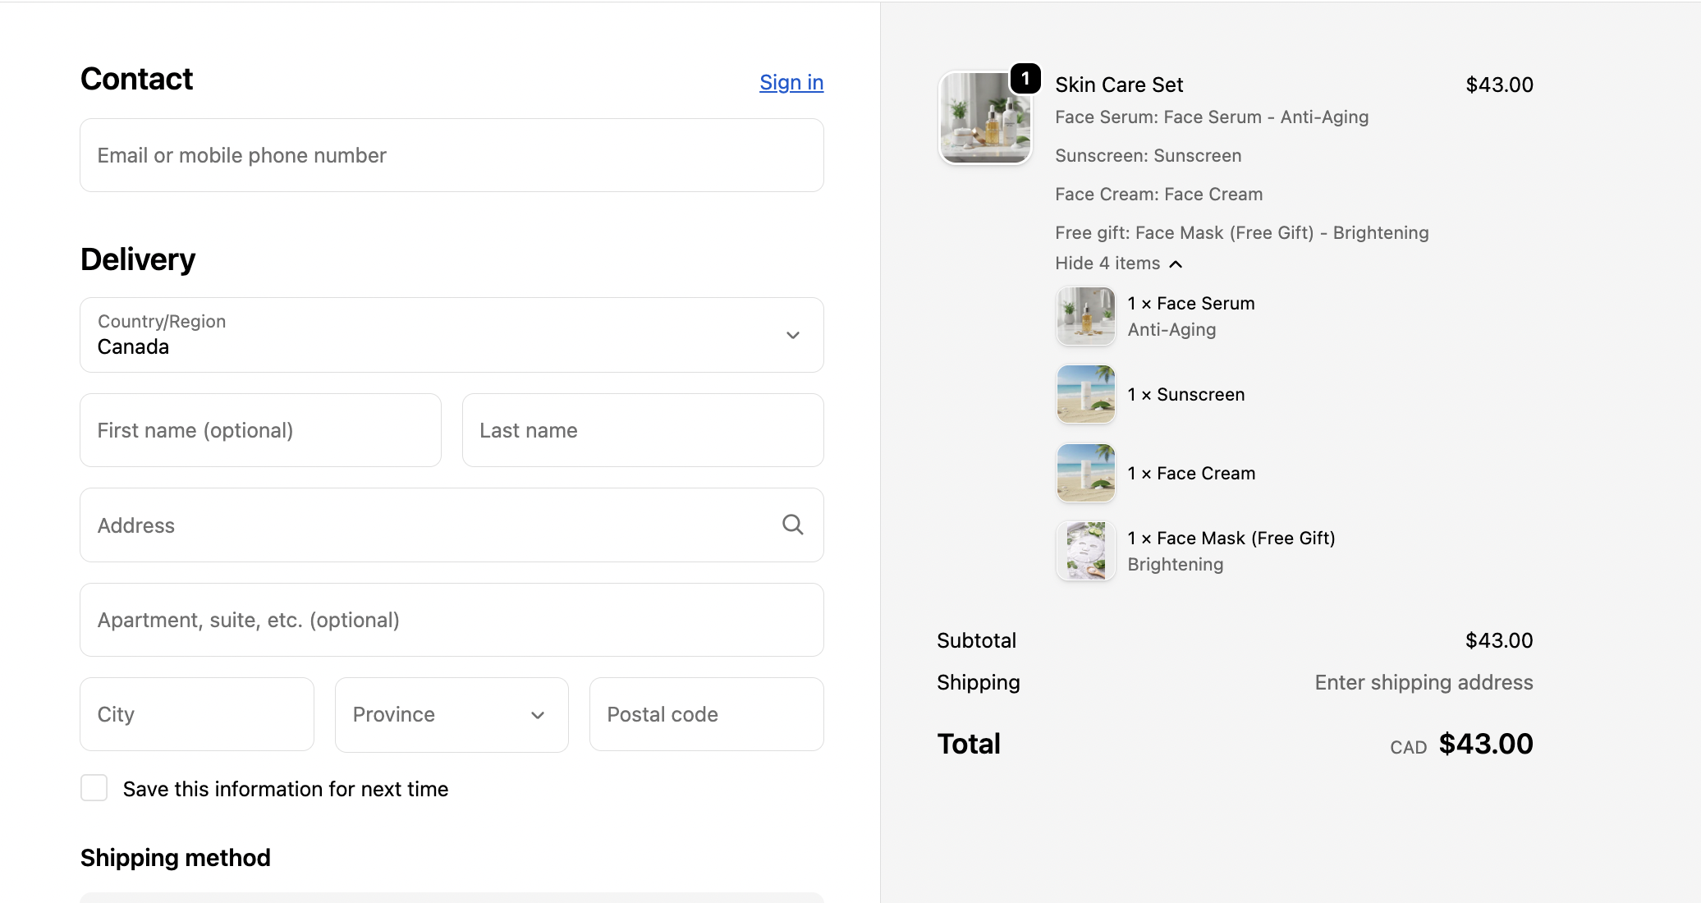Click the Sign in link
The height and width of the screenshot is (903, 1701).
tap(791, 82)
